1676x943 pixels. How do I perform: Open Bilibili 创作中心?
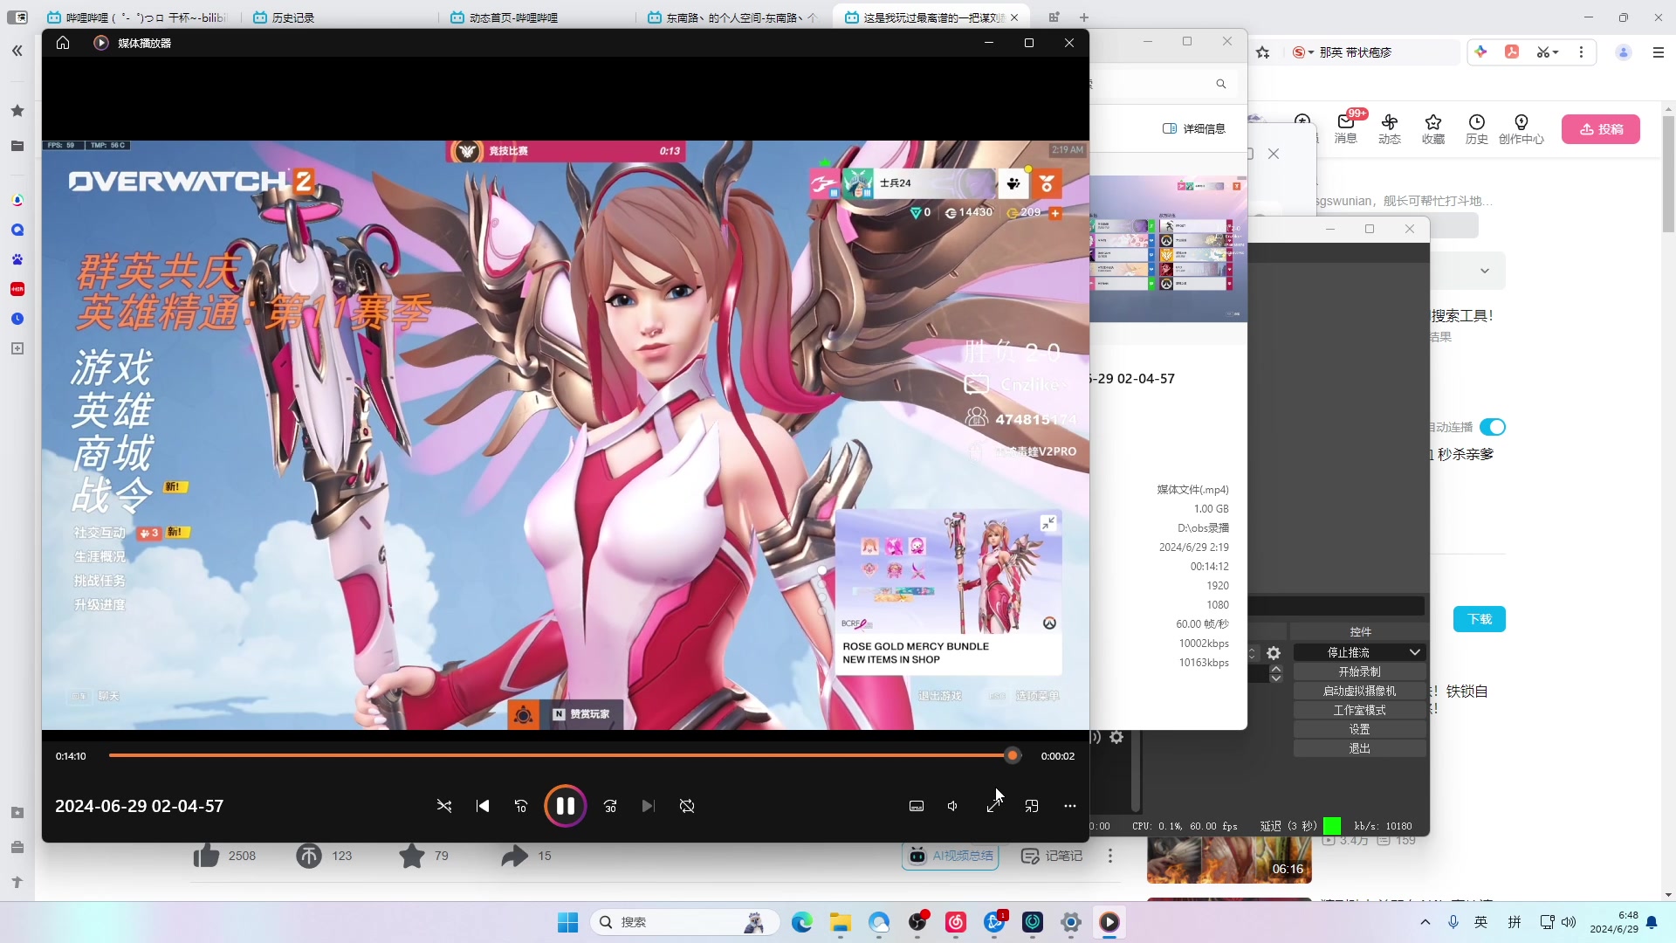[1521, 128]
